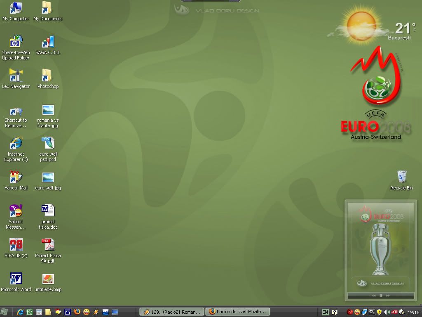Switch to the Radio21 Winamp taskbar button
This screenshot has width=422, height=317.
(171, 312)
